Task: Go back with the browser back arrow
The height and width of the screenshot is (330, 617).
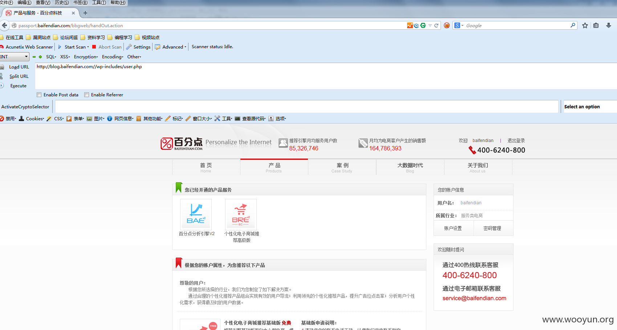Action: [4, 25]
